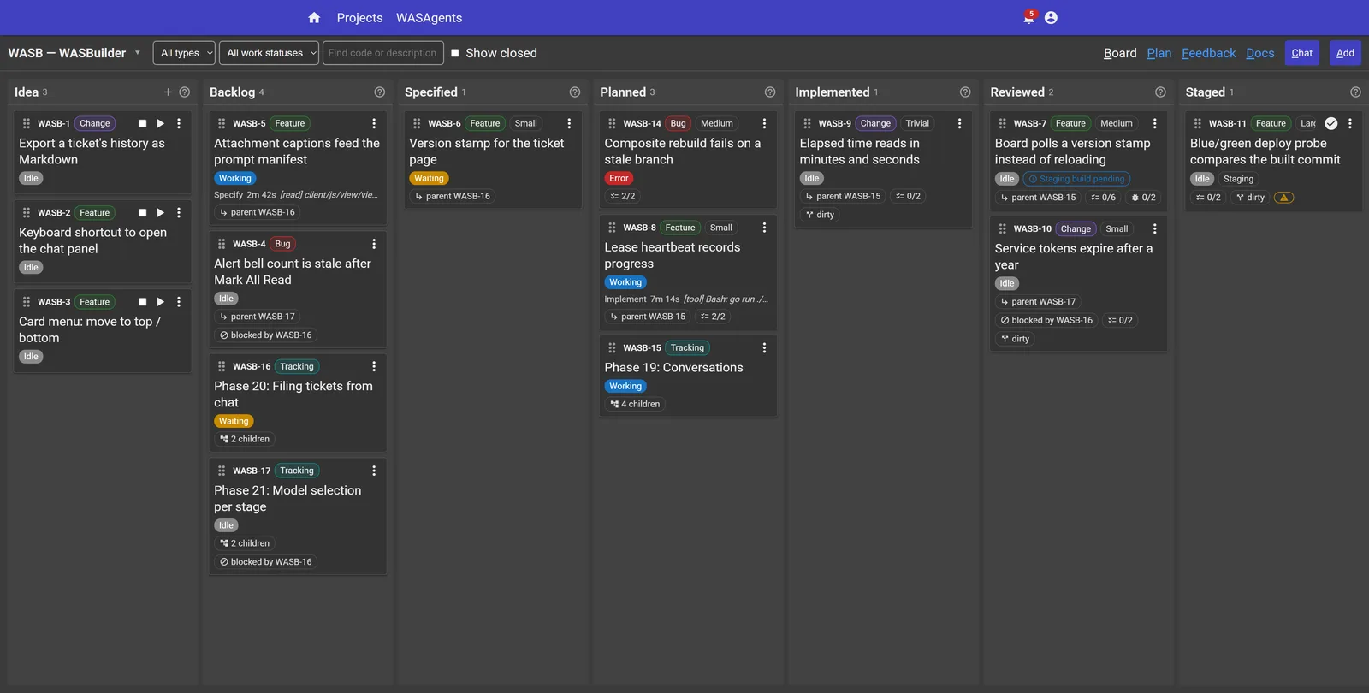Open the 'Phase 19: Conversations' ticket title
The image size is (1369, 693).
[673, 368]
